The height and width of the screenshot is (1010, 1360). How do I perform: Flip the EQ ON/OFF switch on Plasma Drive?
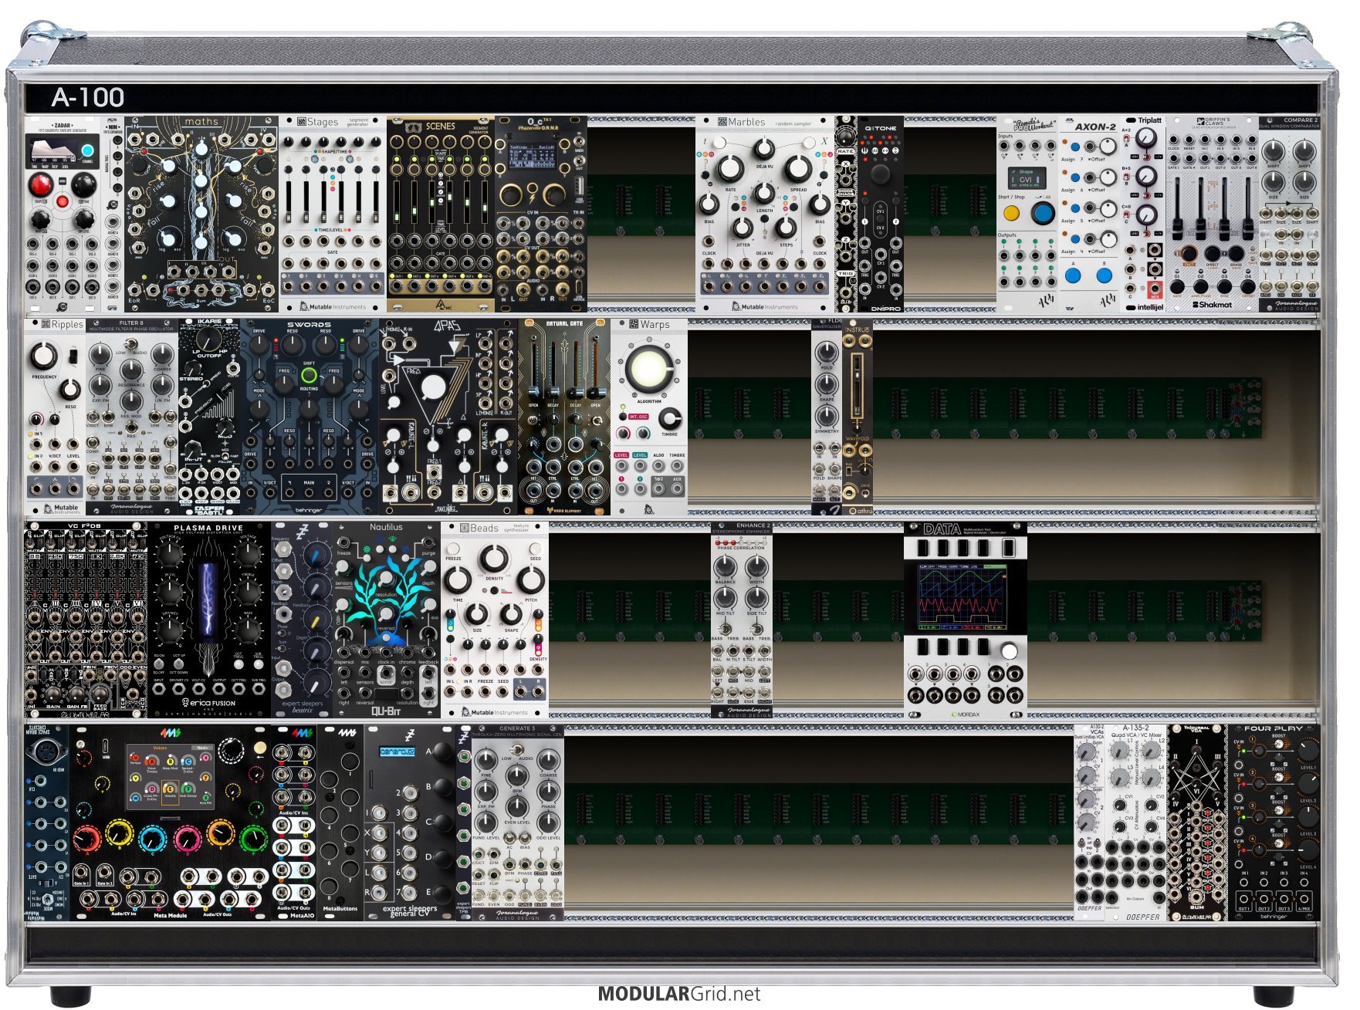160,664
